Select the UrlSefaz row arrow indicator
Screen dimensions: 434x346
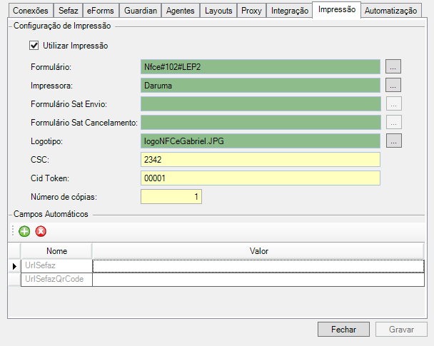(x=15, y=265)
